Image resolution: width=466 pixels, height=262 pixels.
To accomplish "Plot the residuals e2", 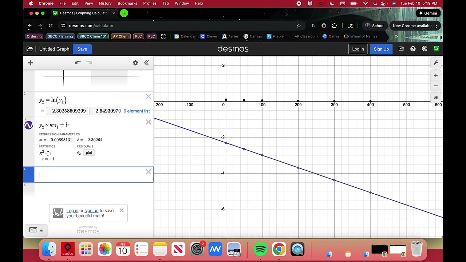I will [x=89, y=152].
